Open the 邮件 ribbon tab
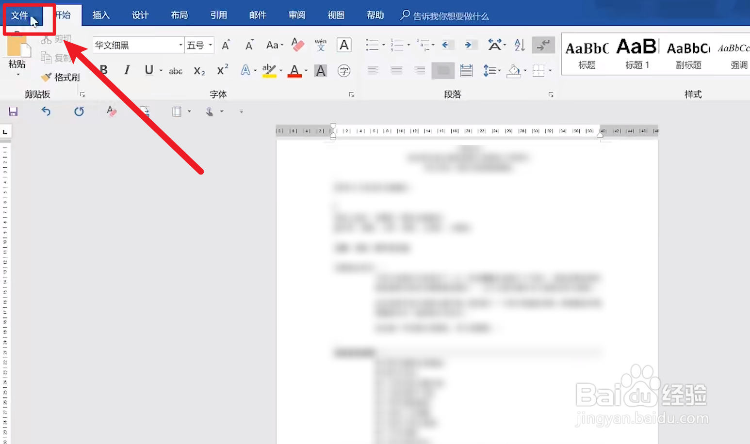Image resolution: width=750 pixels, height=444 pixels. 258,16
